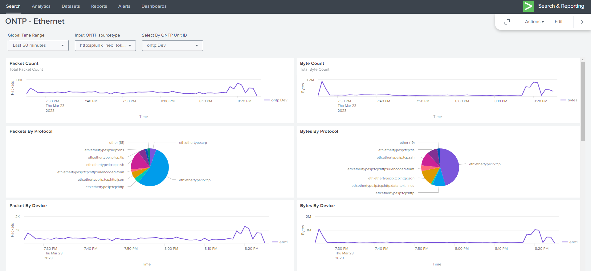The width and height of the screenshot is (591, 271).
Task: Select the Reports navigation item
Action: pyautogui.click(x=99, y=6)
